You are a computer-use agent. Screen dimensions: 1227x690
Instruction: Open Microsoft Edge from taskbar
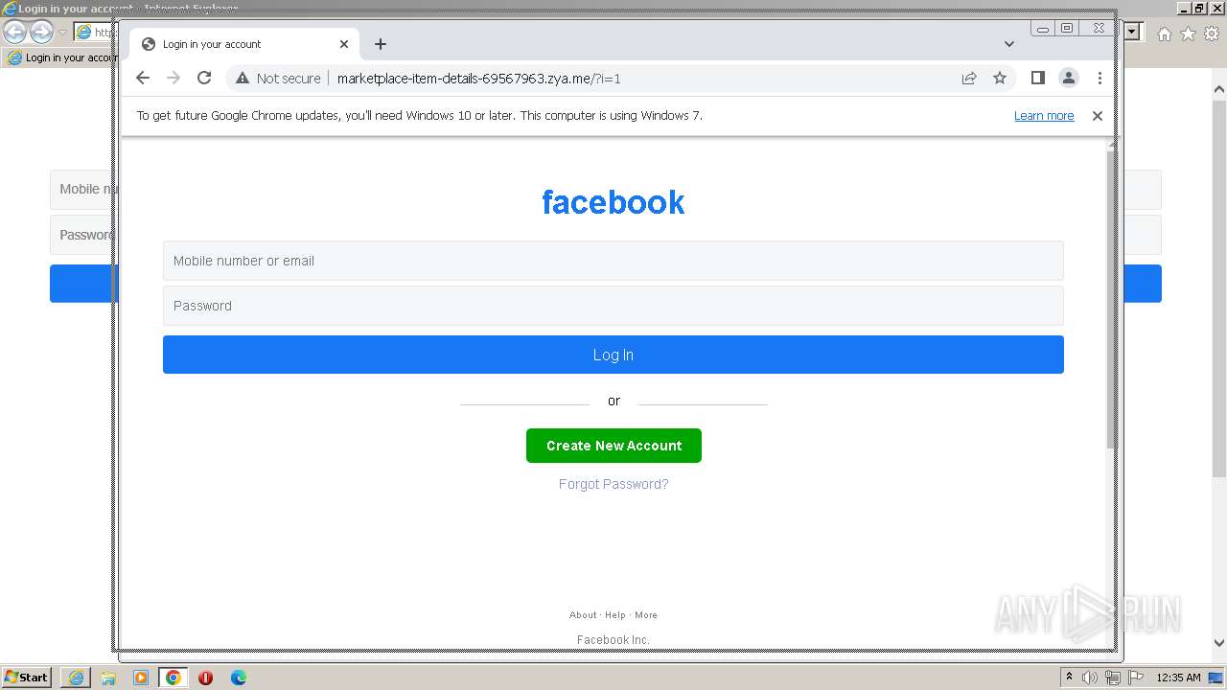click(238, 678)
